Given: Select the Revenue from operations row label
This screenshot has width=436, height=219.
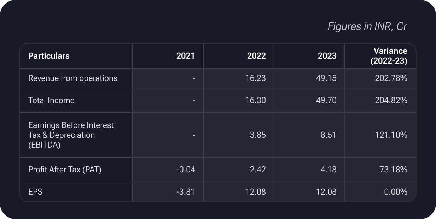Looking at the screenshot, I should pos(72,78).
